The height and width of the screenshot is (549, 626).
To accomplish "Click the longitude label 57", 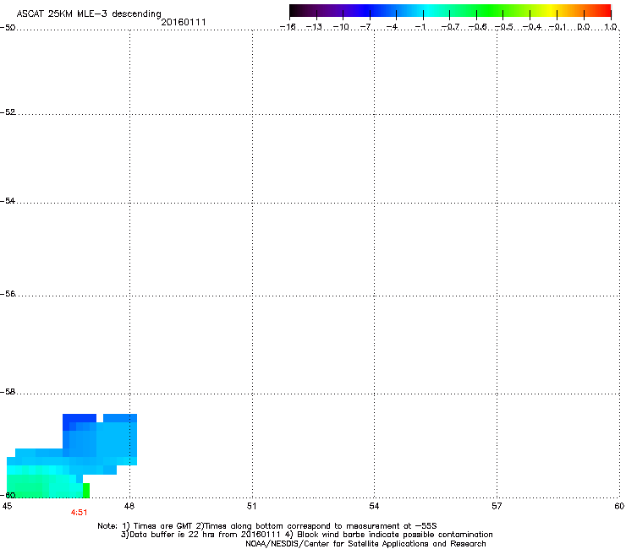I will tap(497, 506).
